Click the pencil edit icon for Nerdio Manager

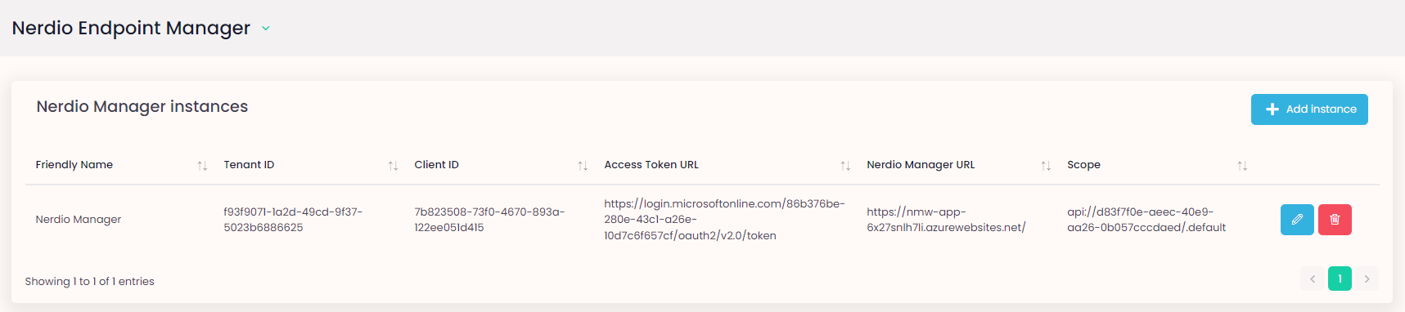pyautogui.click(x=1297, y=219)
